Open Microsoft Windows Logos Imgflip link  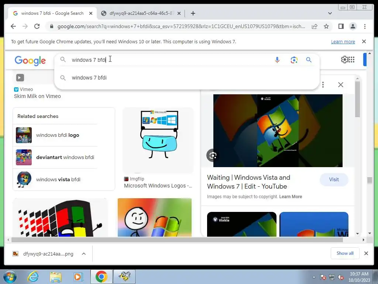coord(158,186)
